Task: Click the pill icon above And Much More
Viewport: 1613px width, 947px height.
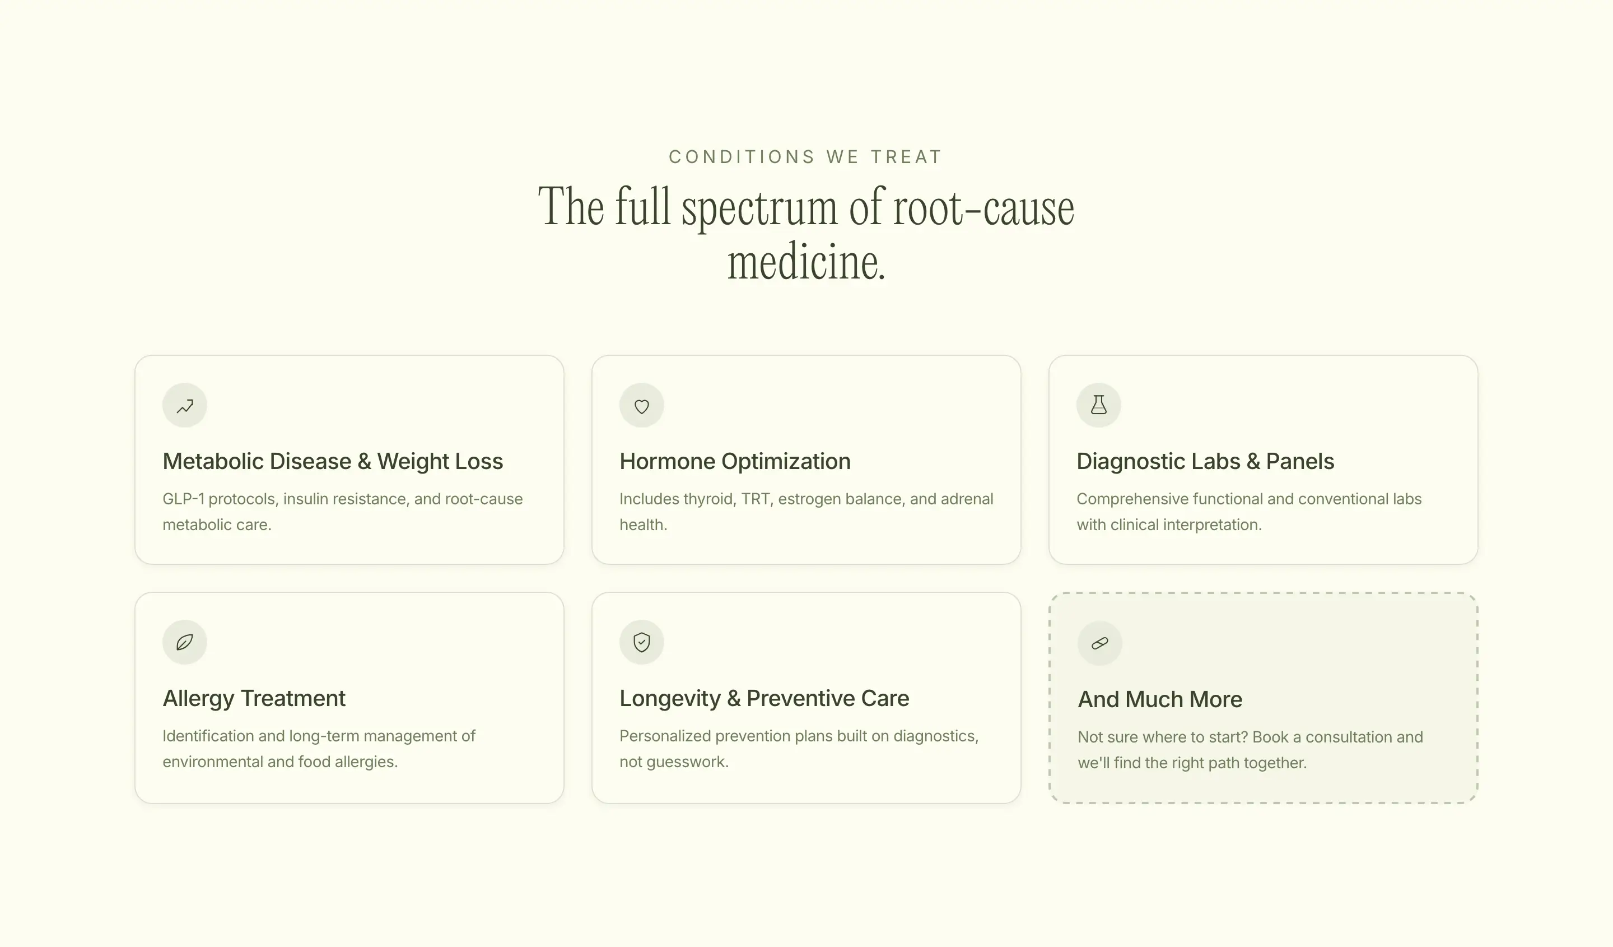Action: point(1099,643)
